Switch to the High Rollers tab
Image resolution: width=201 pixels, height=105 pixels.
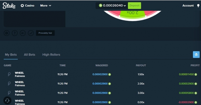tap(51, 55)
